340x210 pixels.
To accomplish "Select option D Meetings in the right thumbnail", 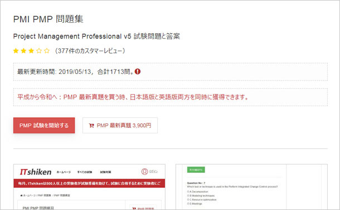I will click(x=195, y=203).
